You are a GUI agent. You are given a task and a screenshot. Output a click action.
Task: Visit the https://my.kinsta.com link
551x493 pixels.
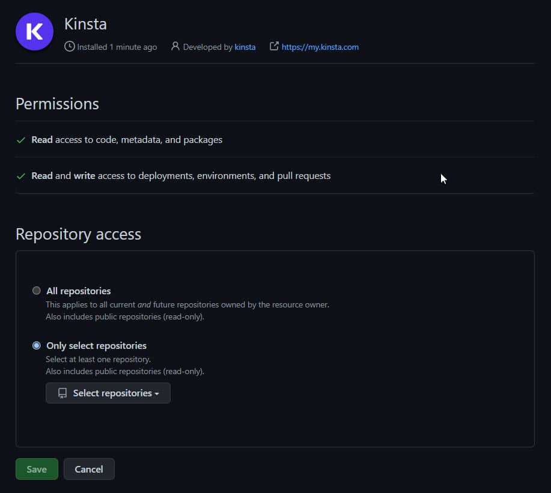(x=319, y=46)
